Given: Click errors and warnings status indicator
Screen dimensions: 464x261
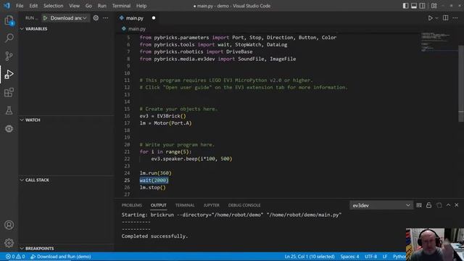Looking at the screenshot, I should (x=15, y=257).
